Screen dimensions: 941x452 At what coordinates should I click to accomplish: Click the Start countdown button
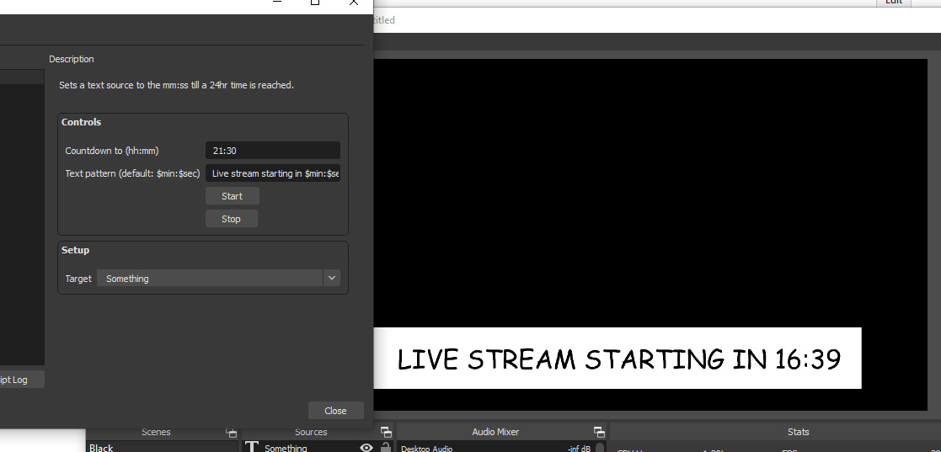[233, 196]
